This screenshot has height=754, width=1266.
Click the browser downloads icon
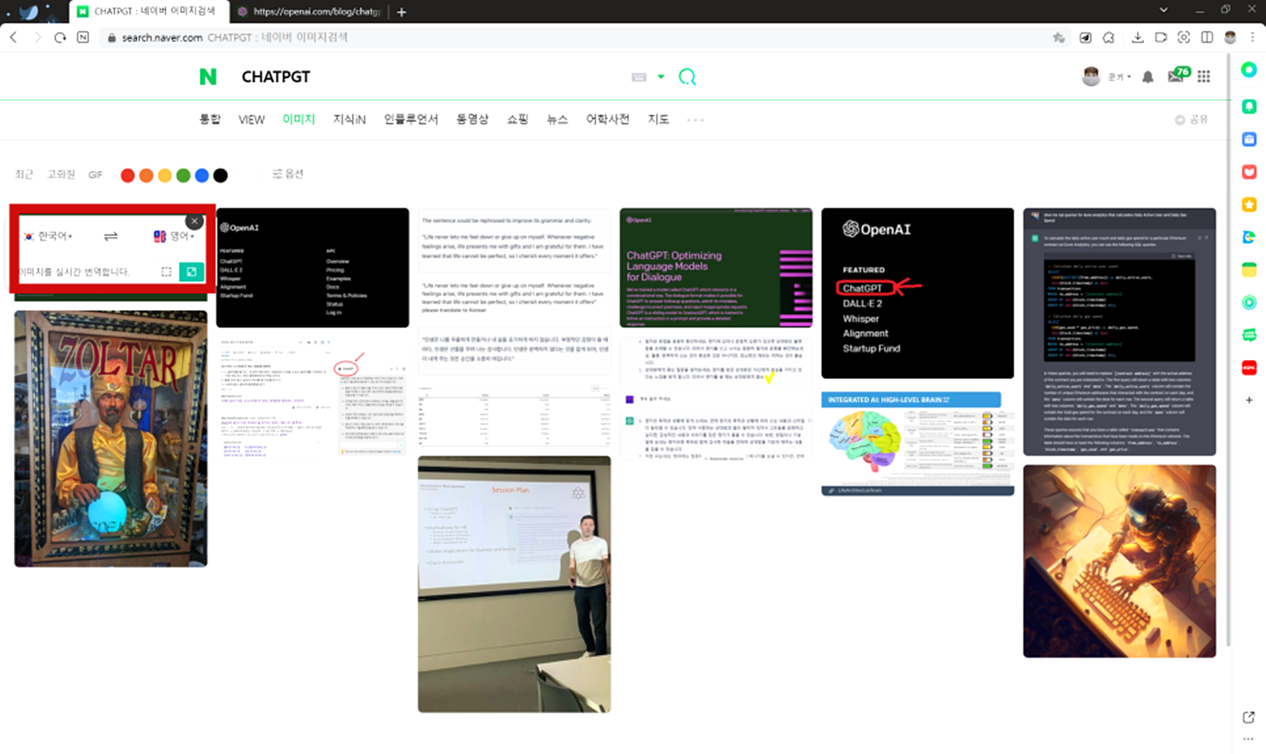1137,38
